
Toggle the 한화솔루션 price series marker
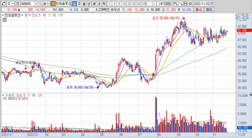3,15
